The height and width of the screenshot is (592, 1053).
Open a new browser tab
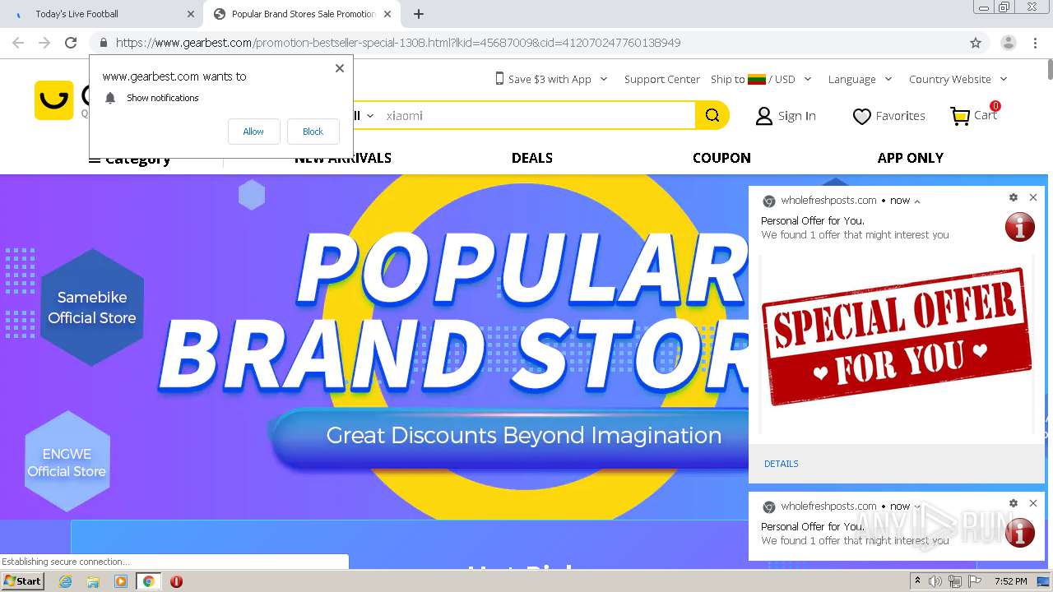pyautogui.click(x=419, y=14)
